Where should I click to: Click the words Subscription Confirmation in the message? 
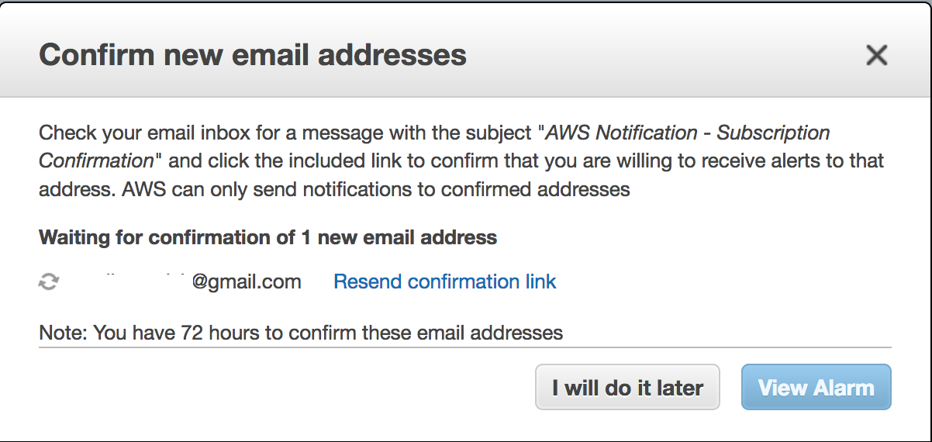[x=434, y=147]
